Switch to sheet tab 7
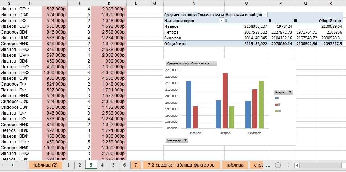The height and width of the screenshot is (172, 346). [136, 165]
